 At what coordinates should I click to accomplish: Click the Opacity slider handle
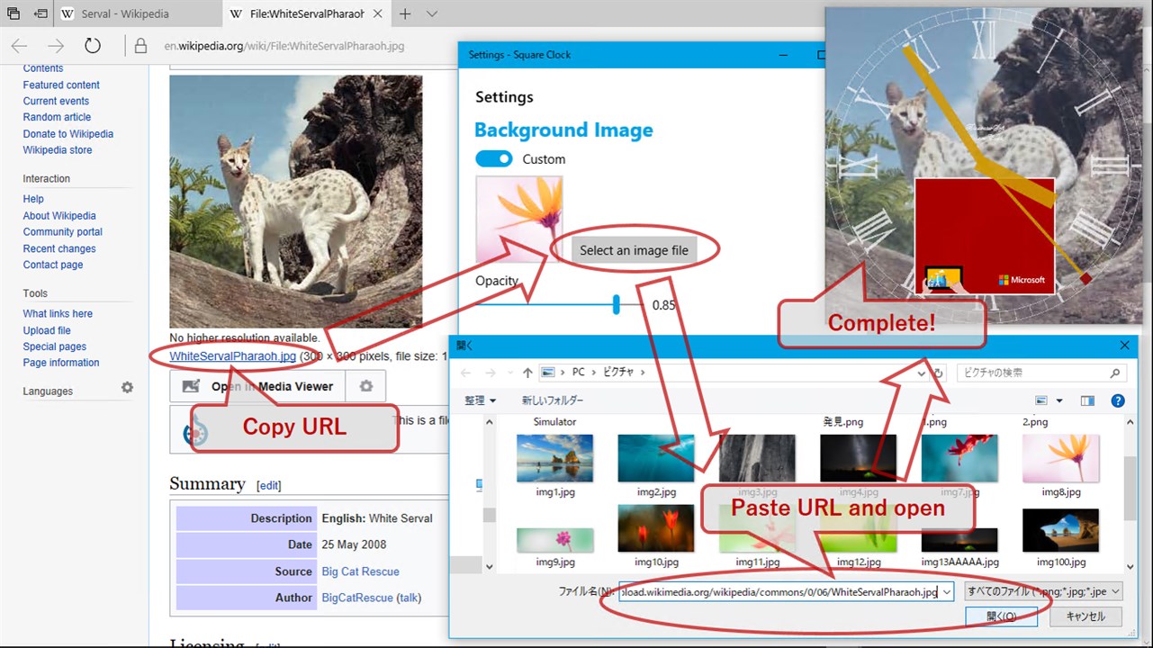[x=617, y=304]
